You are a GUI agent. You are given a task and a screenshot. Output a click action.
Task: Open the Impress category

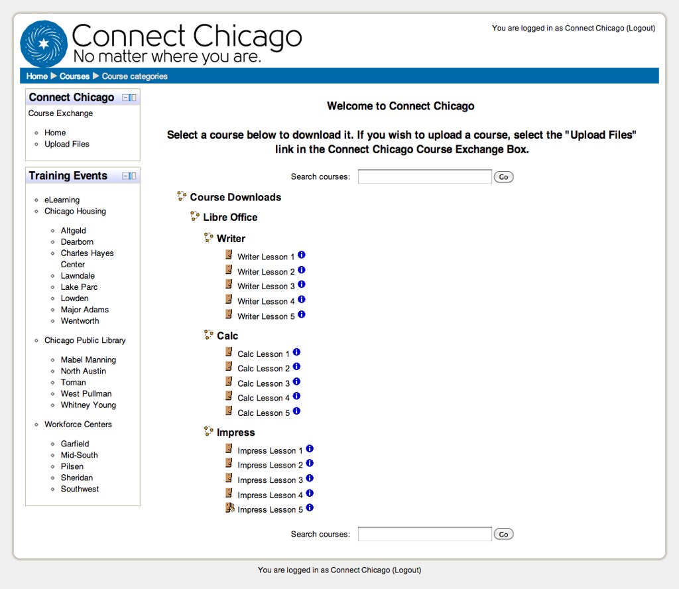click(235, 432)
